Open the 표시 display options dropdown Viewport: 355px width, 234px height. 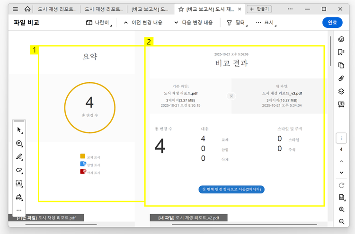coord(266,23)
